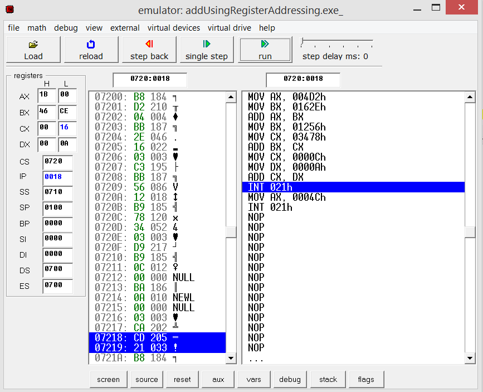
Task: View the source code with the source button
Action: pos(146,379)
